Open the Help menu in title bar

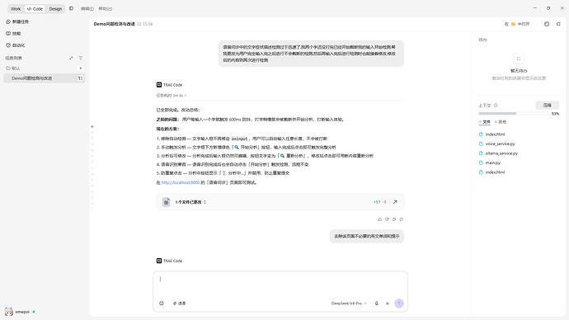point(106,9)
